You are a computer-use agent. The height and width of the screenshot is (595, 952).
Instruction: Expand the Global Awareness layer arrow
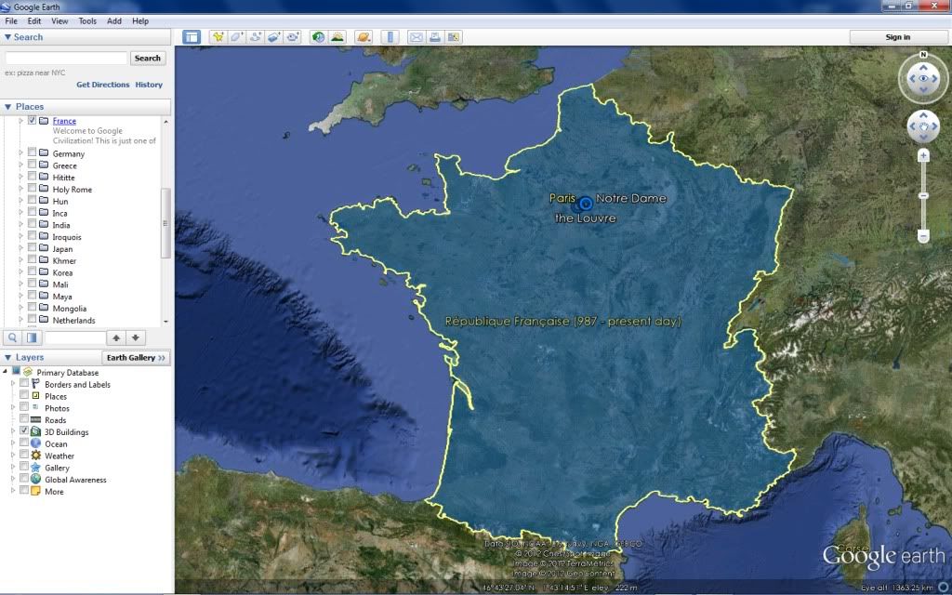[13, 479]
